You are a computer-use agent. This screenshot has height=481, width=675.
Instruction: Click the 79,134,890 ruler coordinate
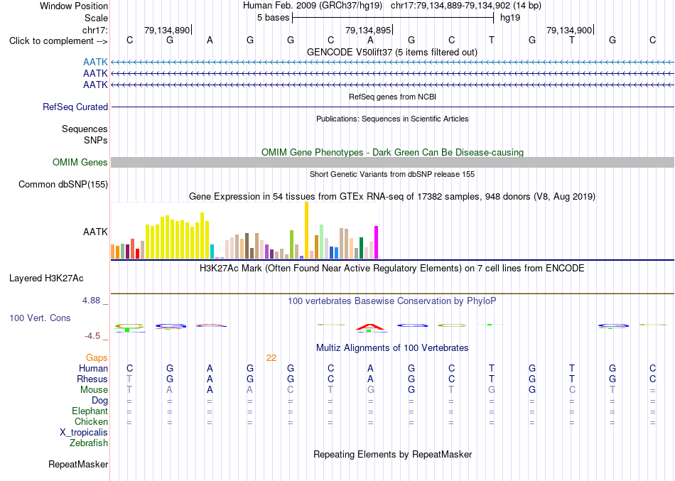[167, 30]
